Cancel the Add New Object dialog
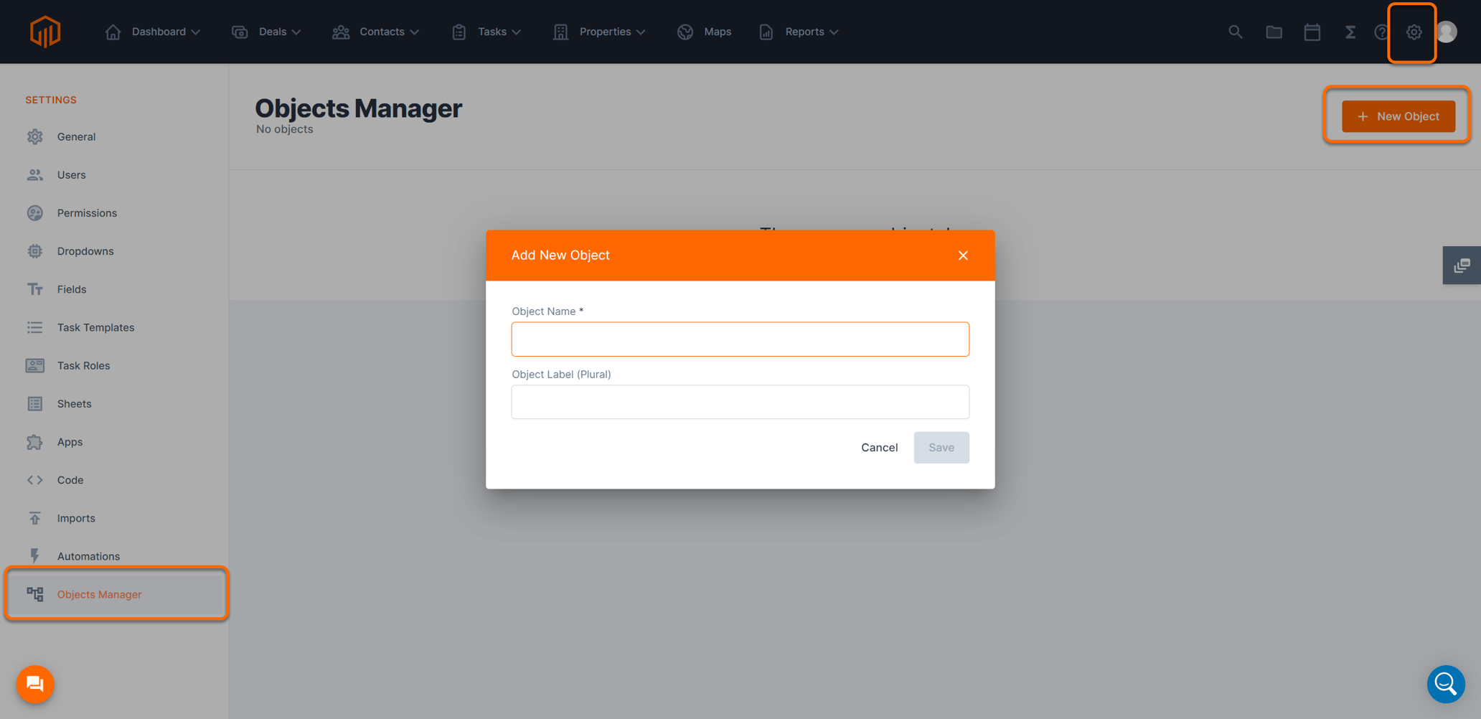Viewport: 1481px width, 719px height. point(879,447)
